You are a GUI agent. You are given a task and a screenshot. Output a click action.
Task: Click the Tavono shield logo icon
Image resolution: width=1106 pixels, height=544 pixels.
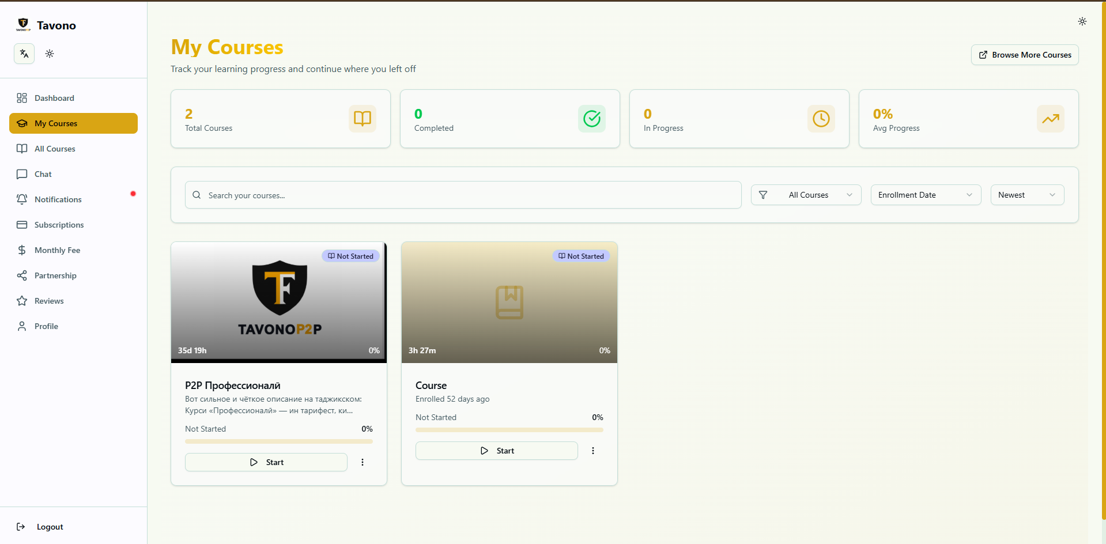pyautogui.click(x=23, y=24)
